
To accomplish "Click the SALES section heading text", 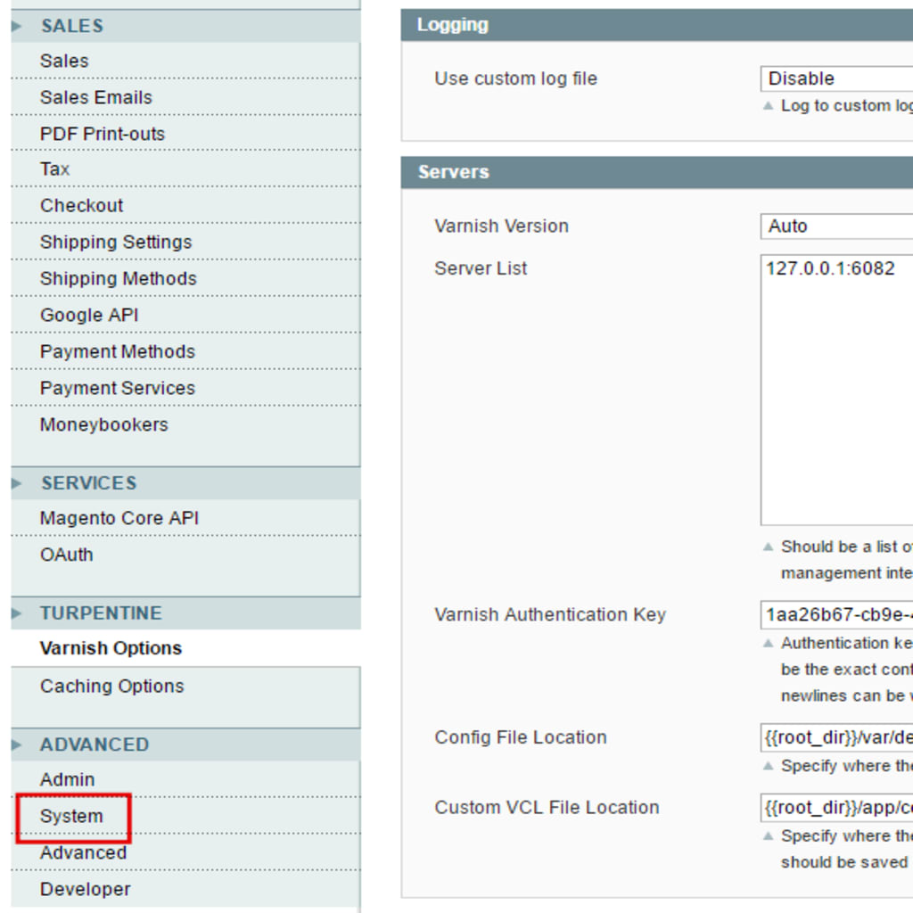I will (x=72, y=26).
